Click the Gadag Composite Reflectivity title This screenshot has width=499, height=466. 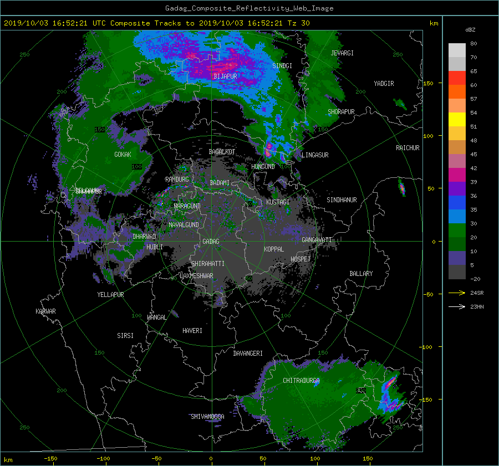(249, 8)
